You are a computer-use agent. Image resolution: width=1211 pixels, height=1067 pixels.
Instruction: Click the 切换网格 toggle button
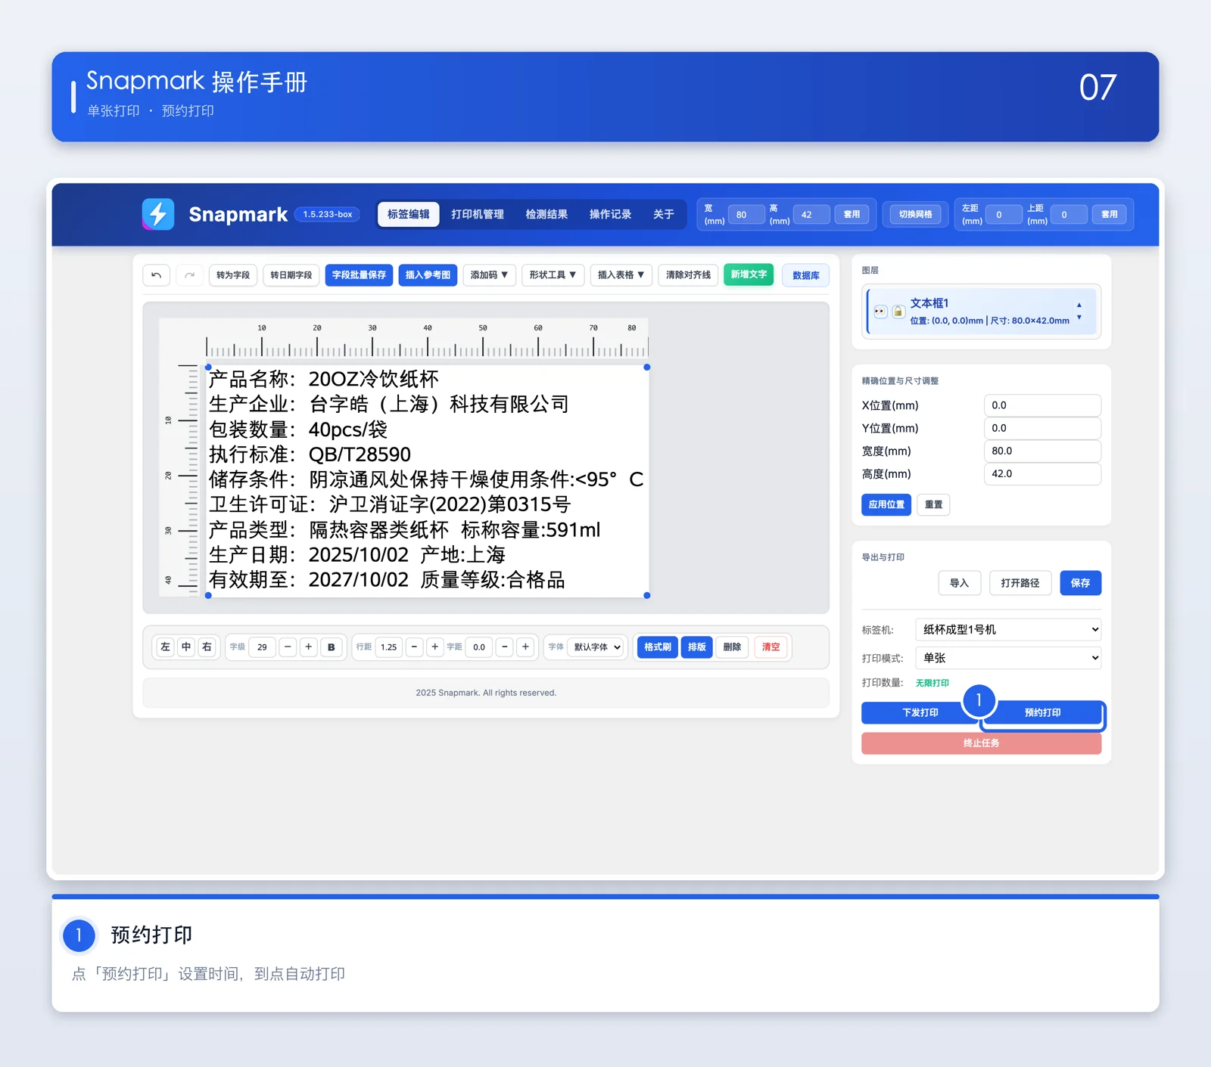915,215
